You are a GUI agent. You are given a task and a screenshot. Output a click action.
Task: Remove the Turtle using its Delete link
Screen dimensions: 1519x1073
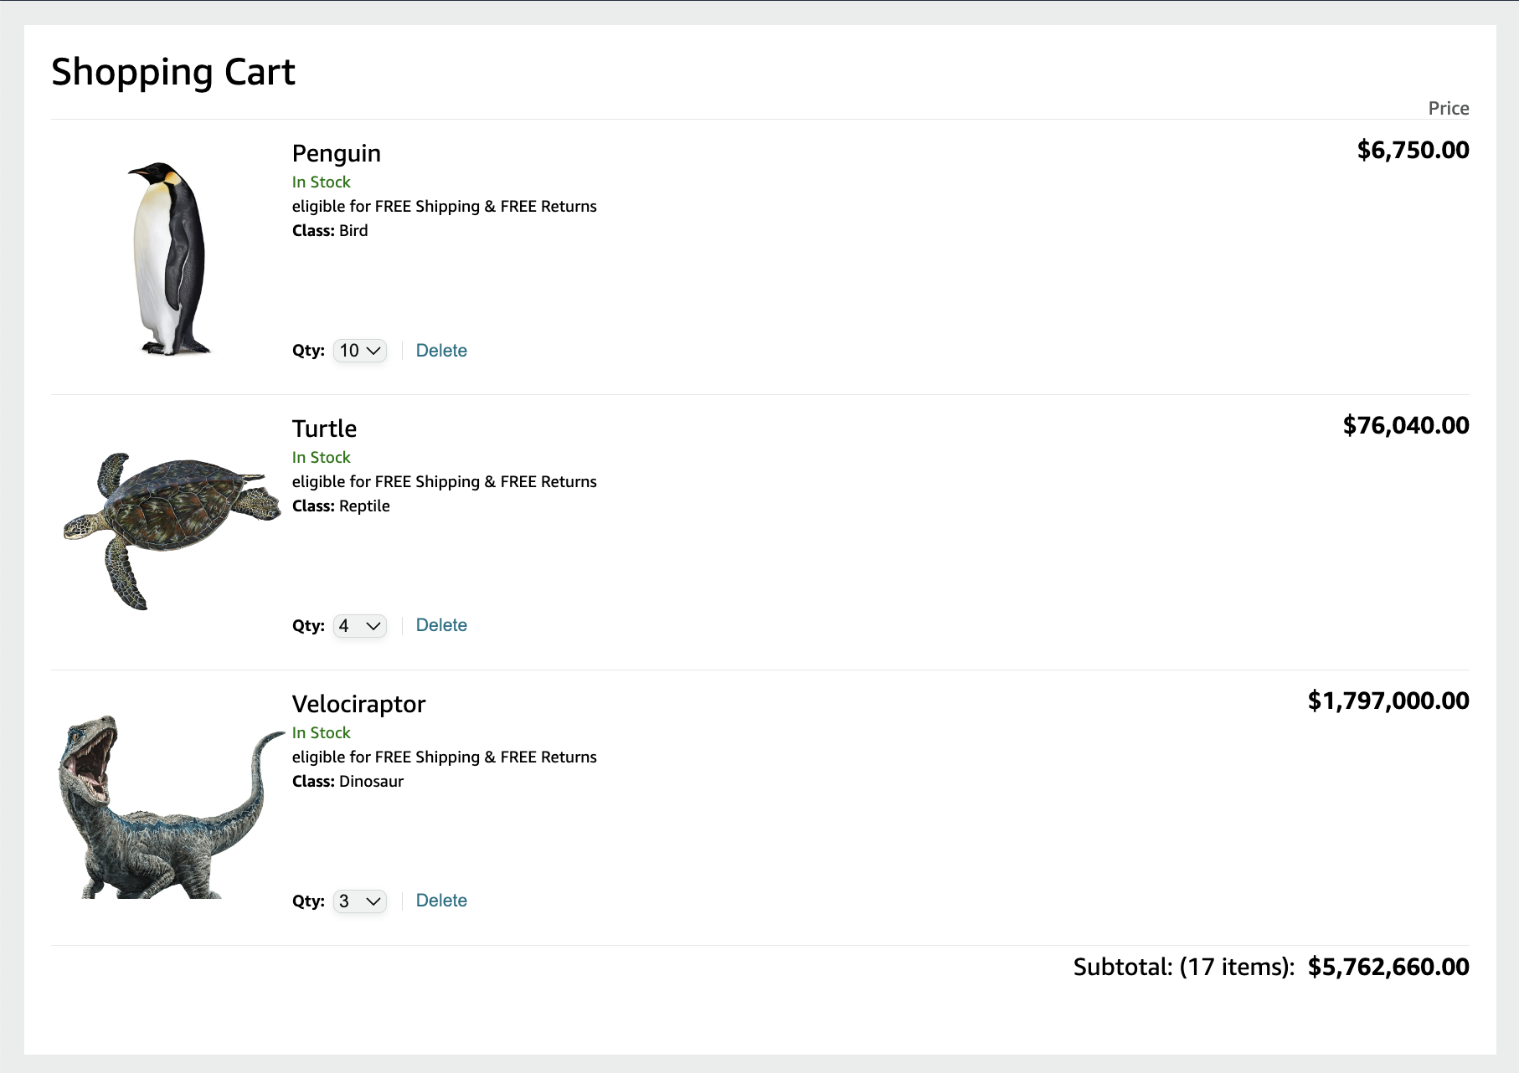tap(441, 625)
